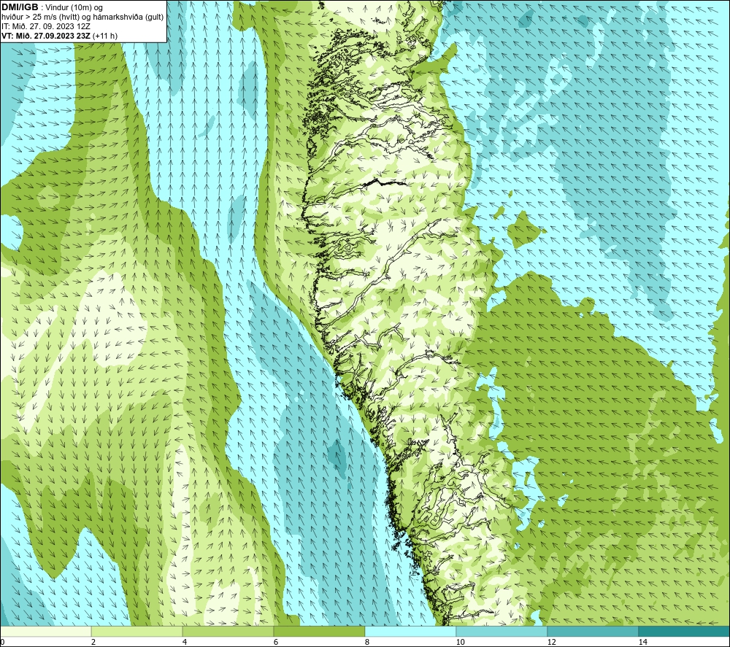
Task: Click the legend value '12'
Action: click(551, 642)
